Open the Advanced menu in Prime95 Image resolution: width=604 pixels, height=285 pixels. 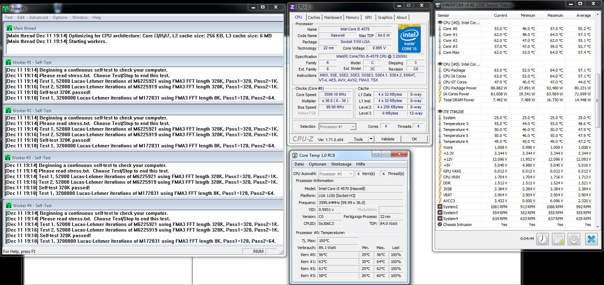point(38,17)
